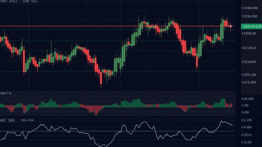
Task: Click the oscillator's dotted horizontal midline
Action: click(117, 131)
